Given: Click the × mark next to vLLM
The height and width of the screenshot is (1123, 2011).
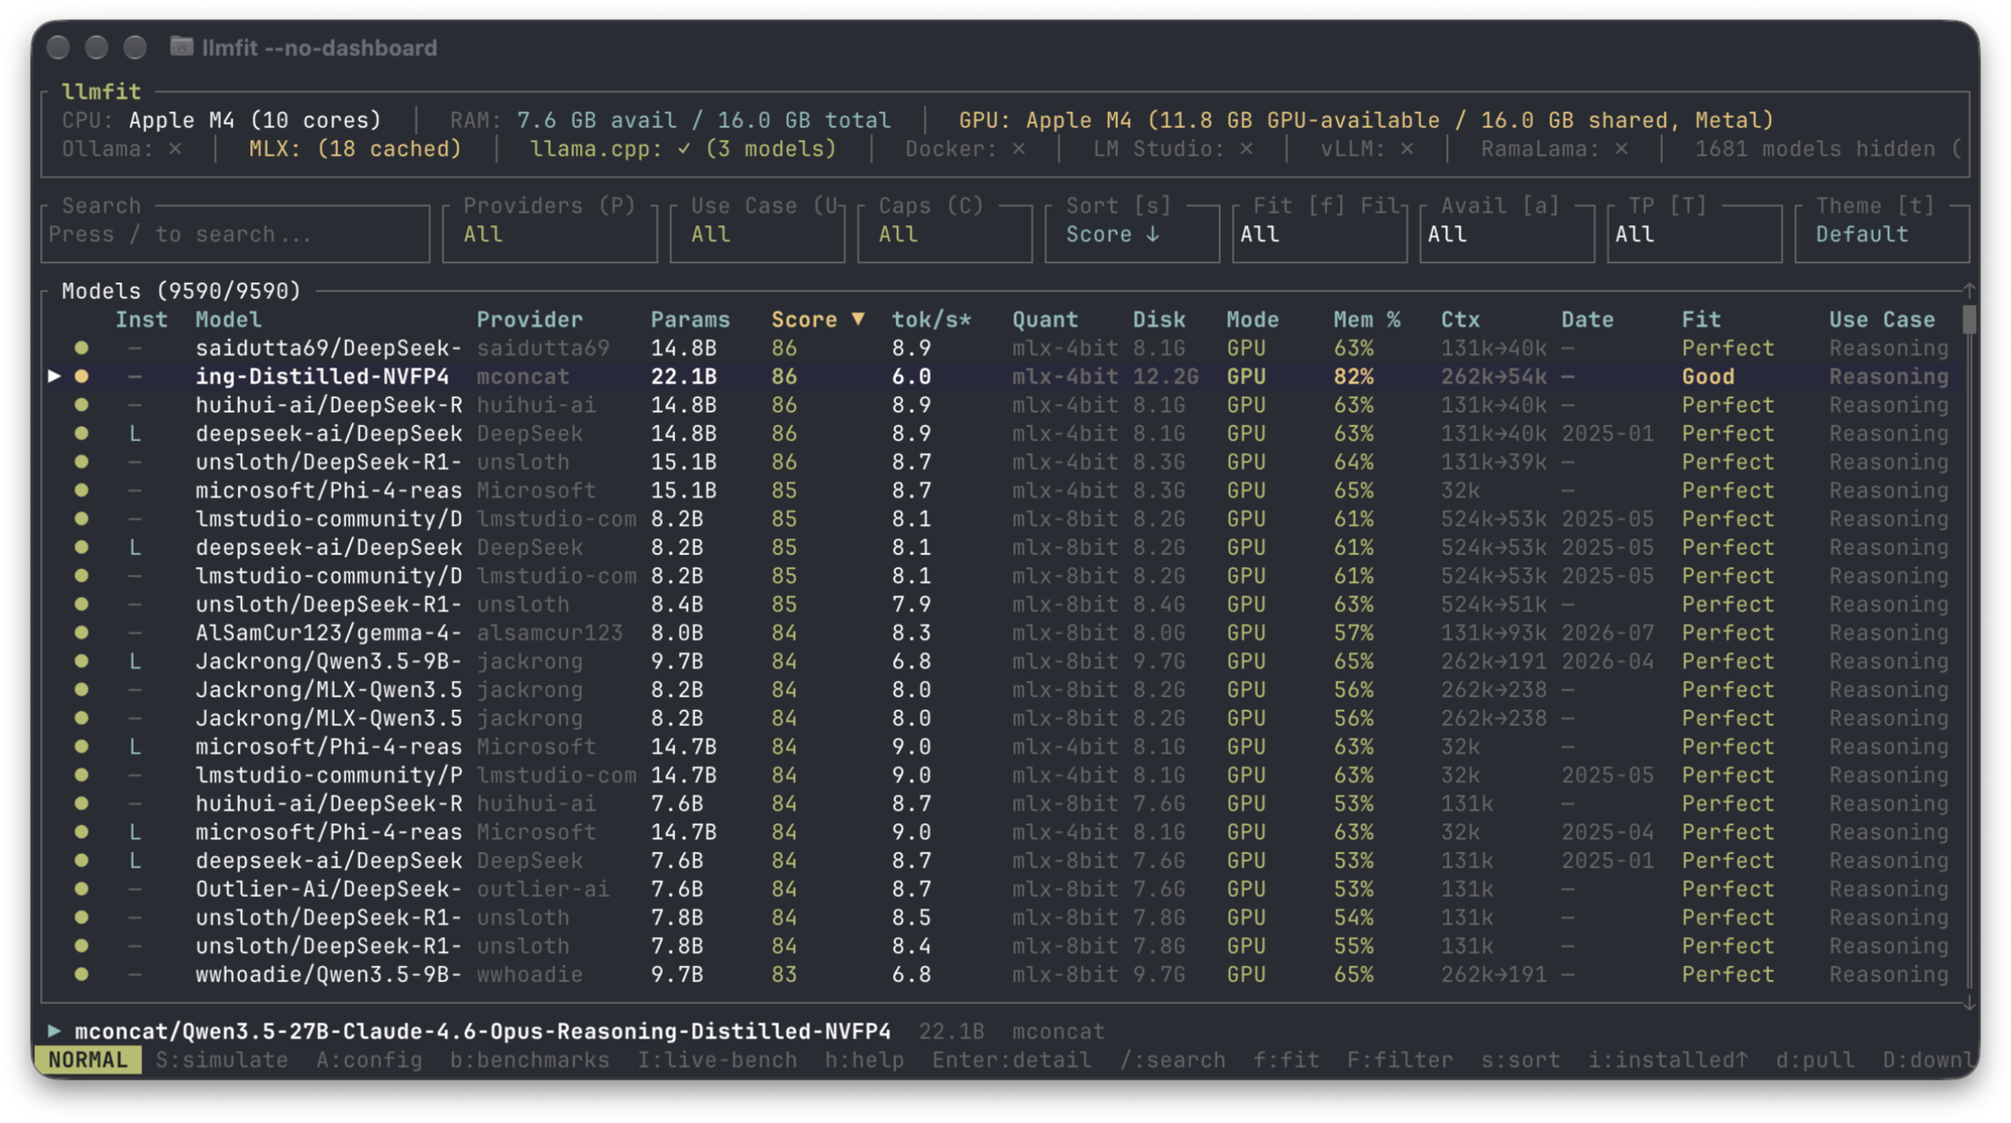Looking at the screenshot, I should click(1407, 149).
